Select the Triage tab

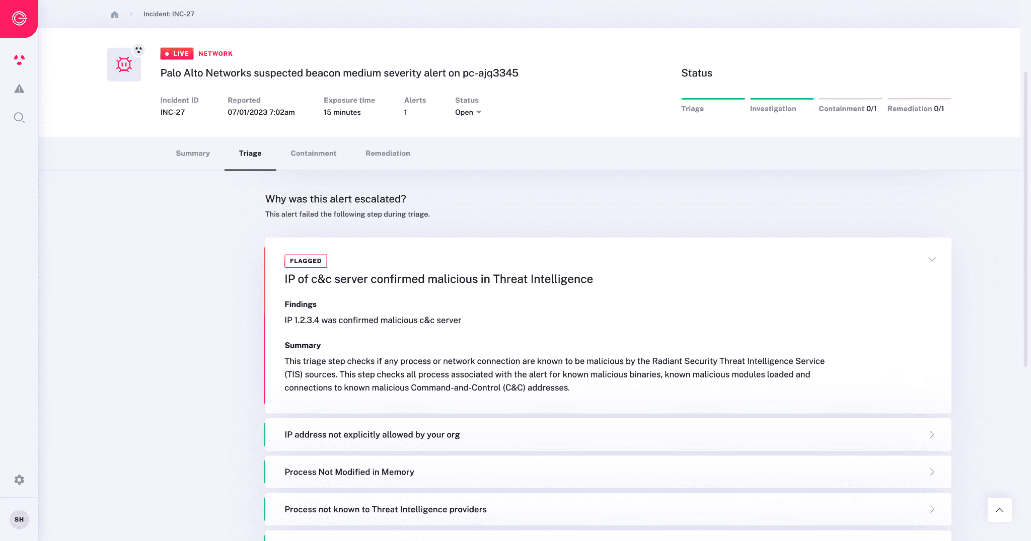pyautogui.click(x=250, y=153)
